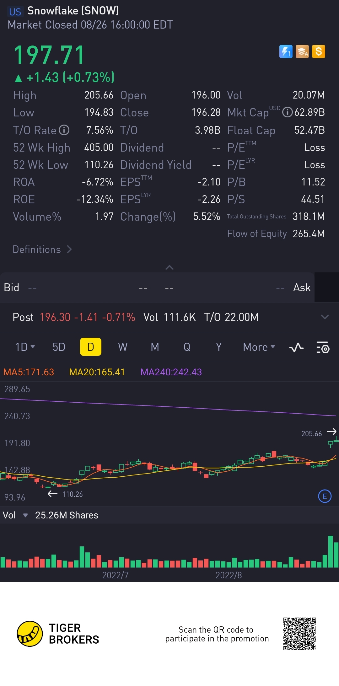Tap the MA240:242.43 indicator label

coord(171,372)
